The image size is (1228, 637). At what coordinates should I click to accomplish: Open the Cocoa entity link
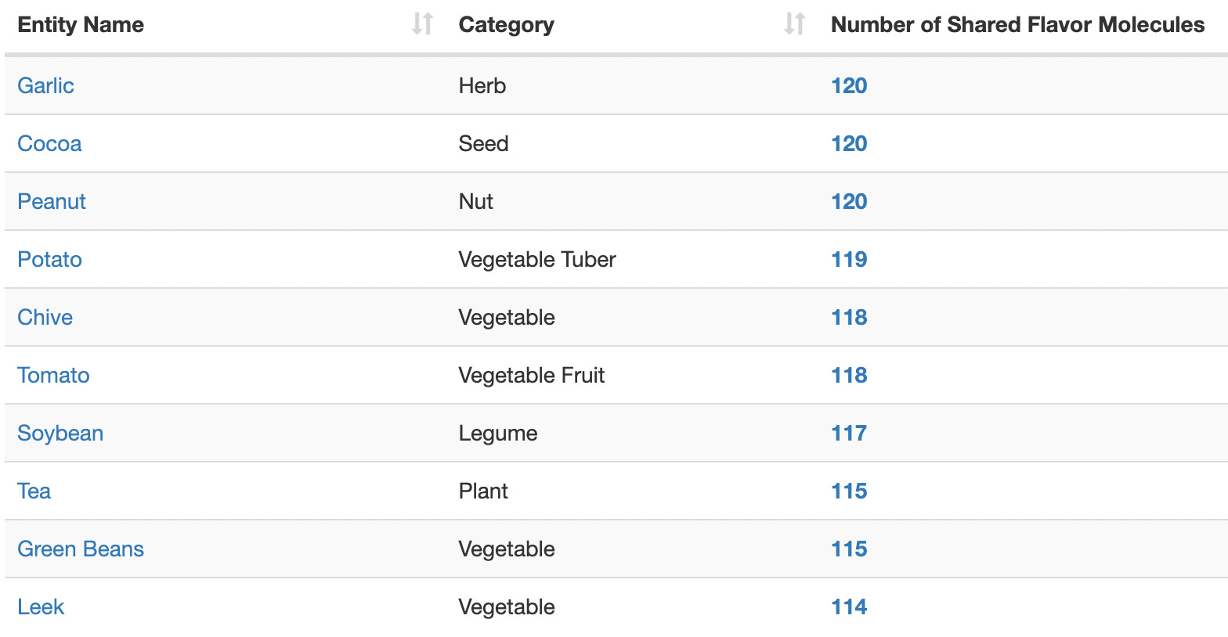coord(49,143)
